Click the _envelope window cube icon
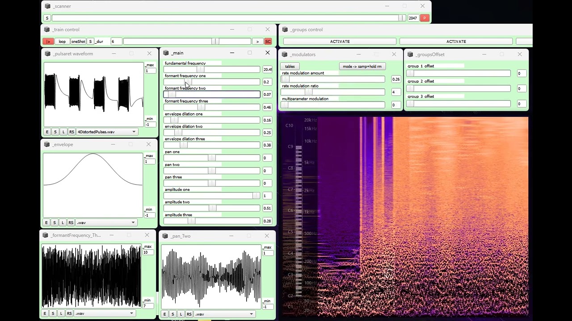 pos(47,144)
